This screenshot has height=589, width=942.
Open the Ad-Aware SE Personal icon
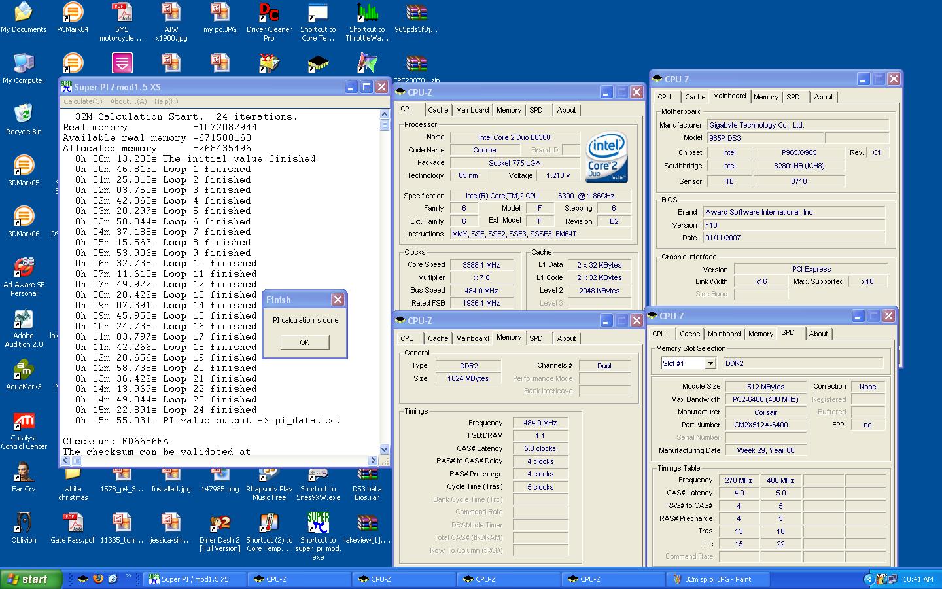click(x=24, y=277)
